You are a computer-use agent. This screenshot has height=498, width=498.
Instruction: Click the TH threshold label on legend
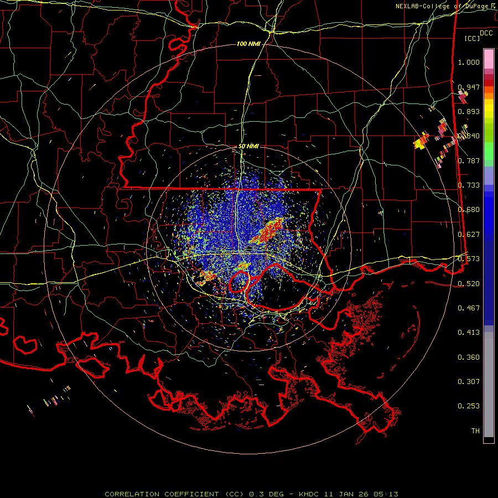[x=475, y=431]
